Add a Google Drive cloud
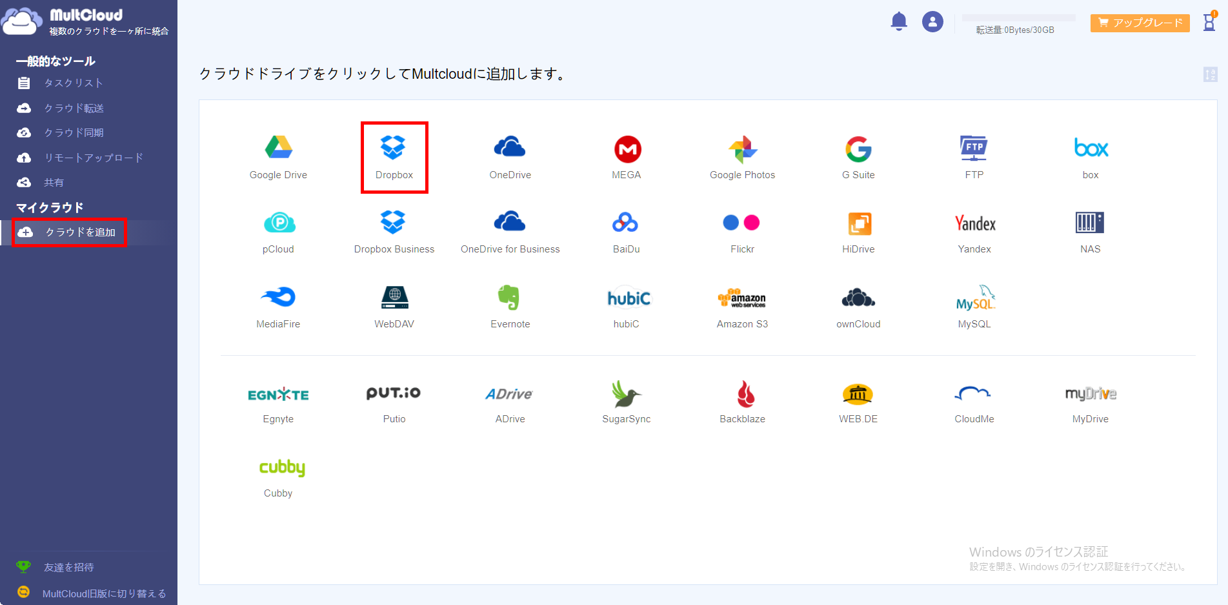The image size is (1228, 605). click(278, 157)
